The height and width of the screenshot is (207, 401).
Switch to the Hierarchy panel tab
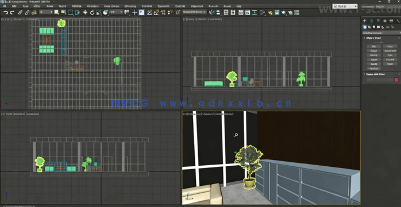[x=378, y=21]
